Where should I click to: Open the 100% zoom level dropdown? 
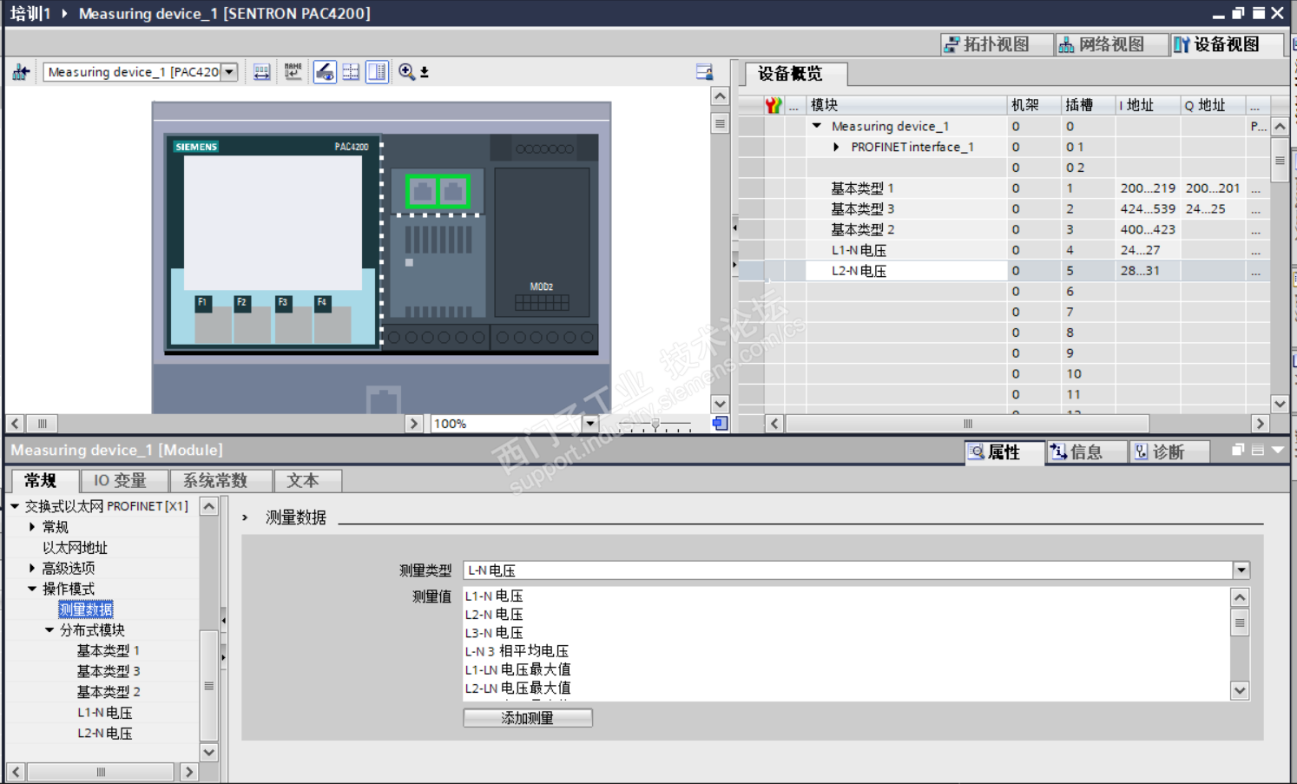[x=590, y=424]
